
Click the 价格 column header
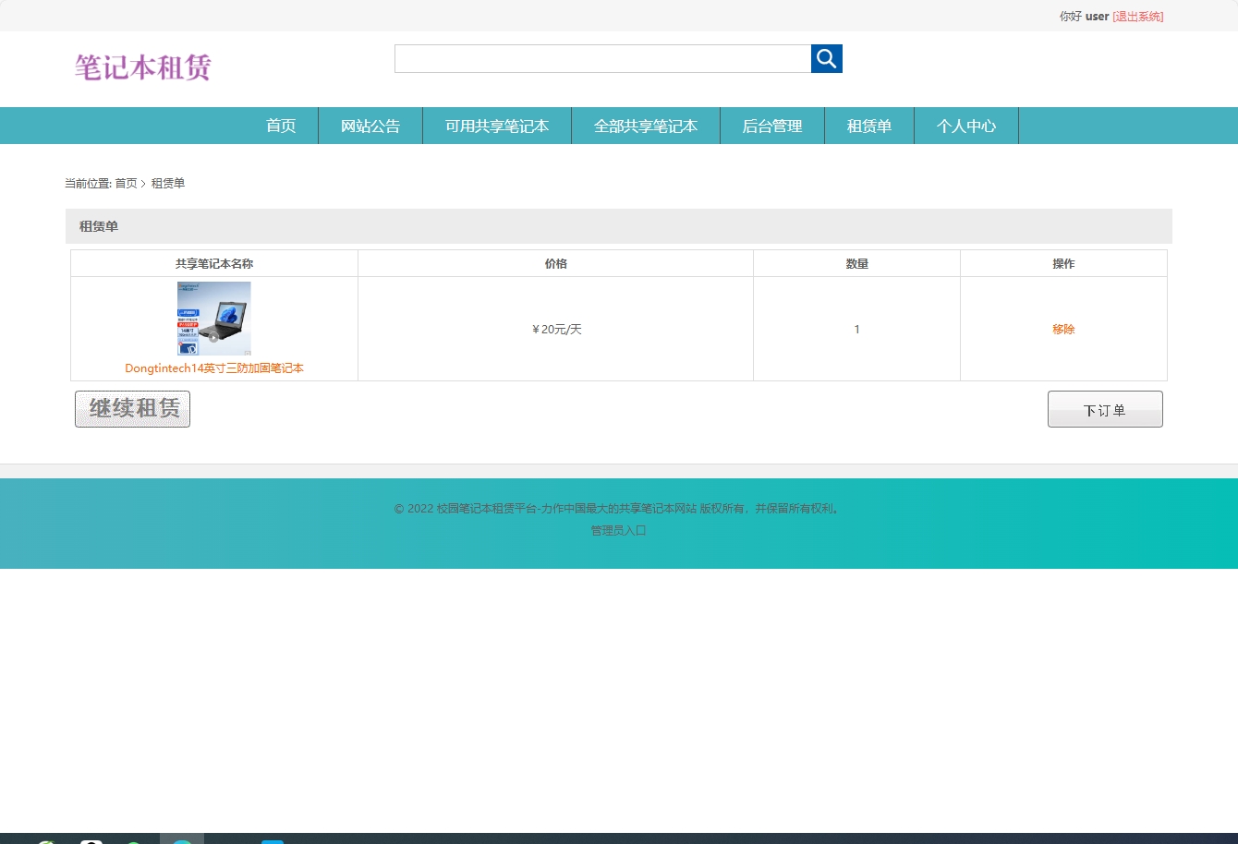click(x=556, y=263)
